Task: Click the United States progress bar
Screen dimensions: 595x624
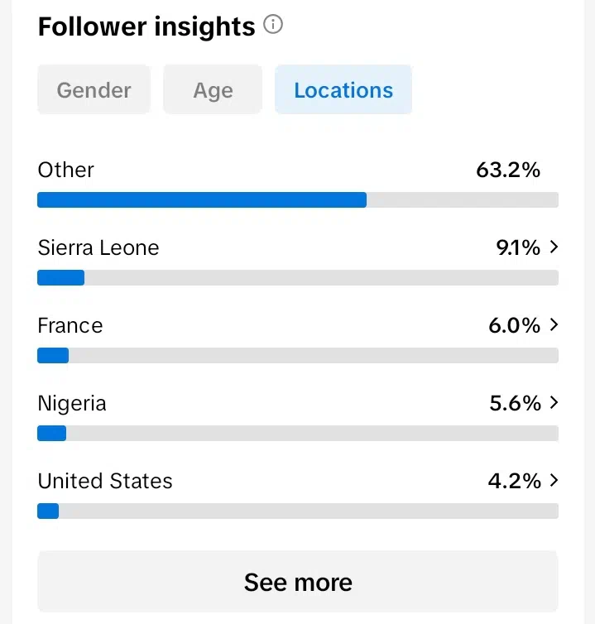Action: (298, 511)
